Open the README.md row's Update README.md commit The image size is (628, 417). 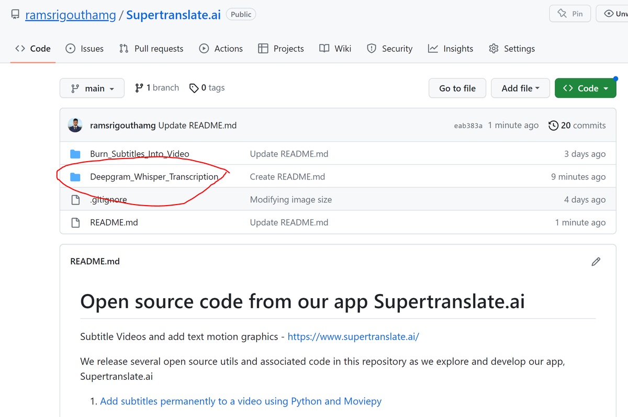coord(289,222)
